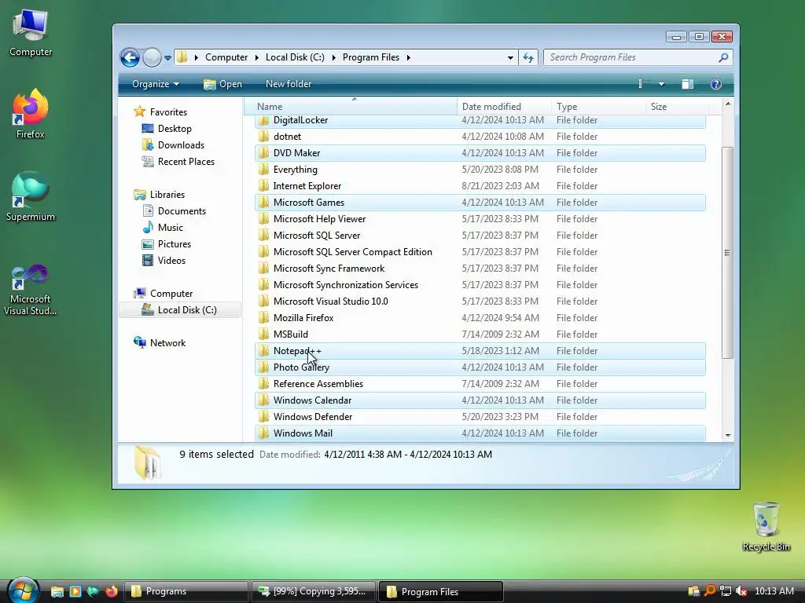Open the recent pages dropdown arrow
The image size is (805, 603).
pyautogui.click(x=168, y=58)
